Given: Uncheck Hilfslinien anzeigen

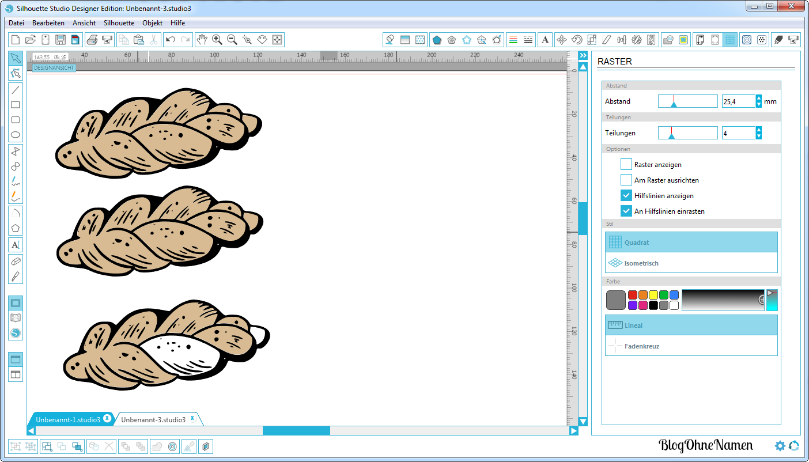Looking at the screenshot, I should click(x=626, y=196).
